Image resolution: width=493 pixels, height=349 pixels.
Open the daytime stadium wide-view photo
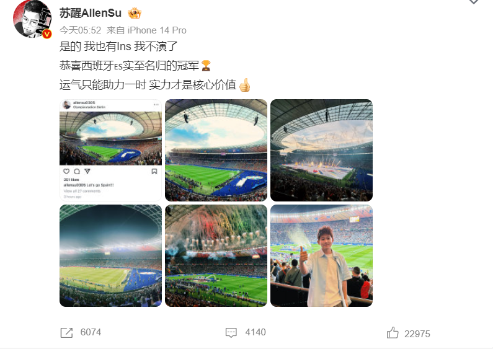pos(216,150)
